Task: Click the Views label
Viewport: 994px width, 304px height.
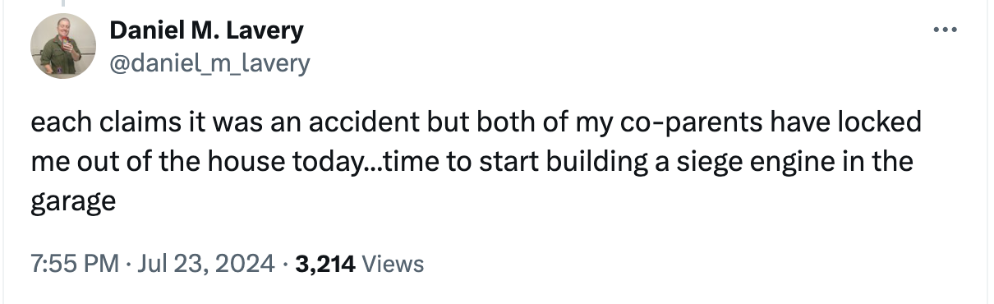Action: pyautogui.click(x=393, y=264)
